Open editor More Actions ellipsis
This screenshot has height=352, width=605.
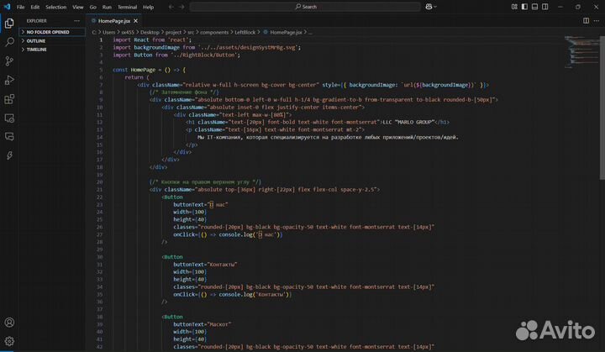pos(597,21)
